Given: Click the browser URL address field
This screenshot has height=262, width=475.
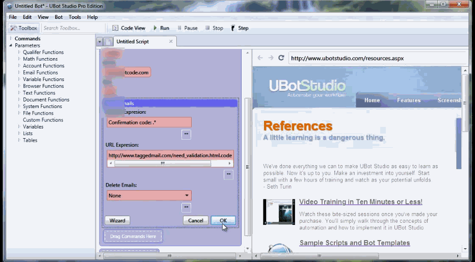Looking at the screenshot, I should pos(377,58).
